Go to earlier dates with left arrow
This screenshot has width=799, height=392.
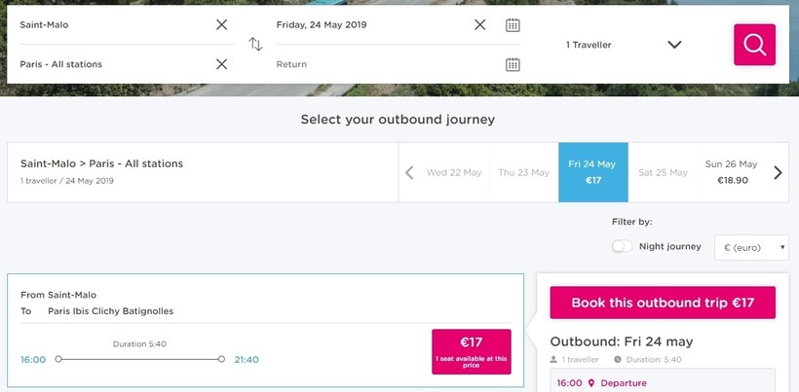click(409, 173)
